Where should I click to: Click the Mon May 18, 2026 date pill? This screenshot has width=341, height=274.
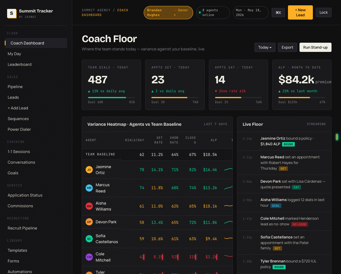point(251,13)
